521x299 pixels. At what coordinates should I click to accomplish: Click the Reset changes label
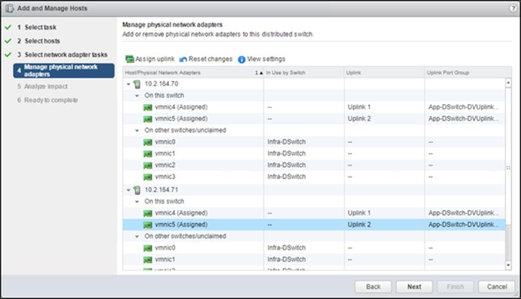click(x=210, y=59)
